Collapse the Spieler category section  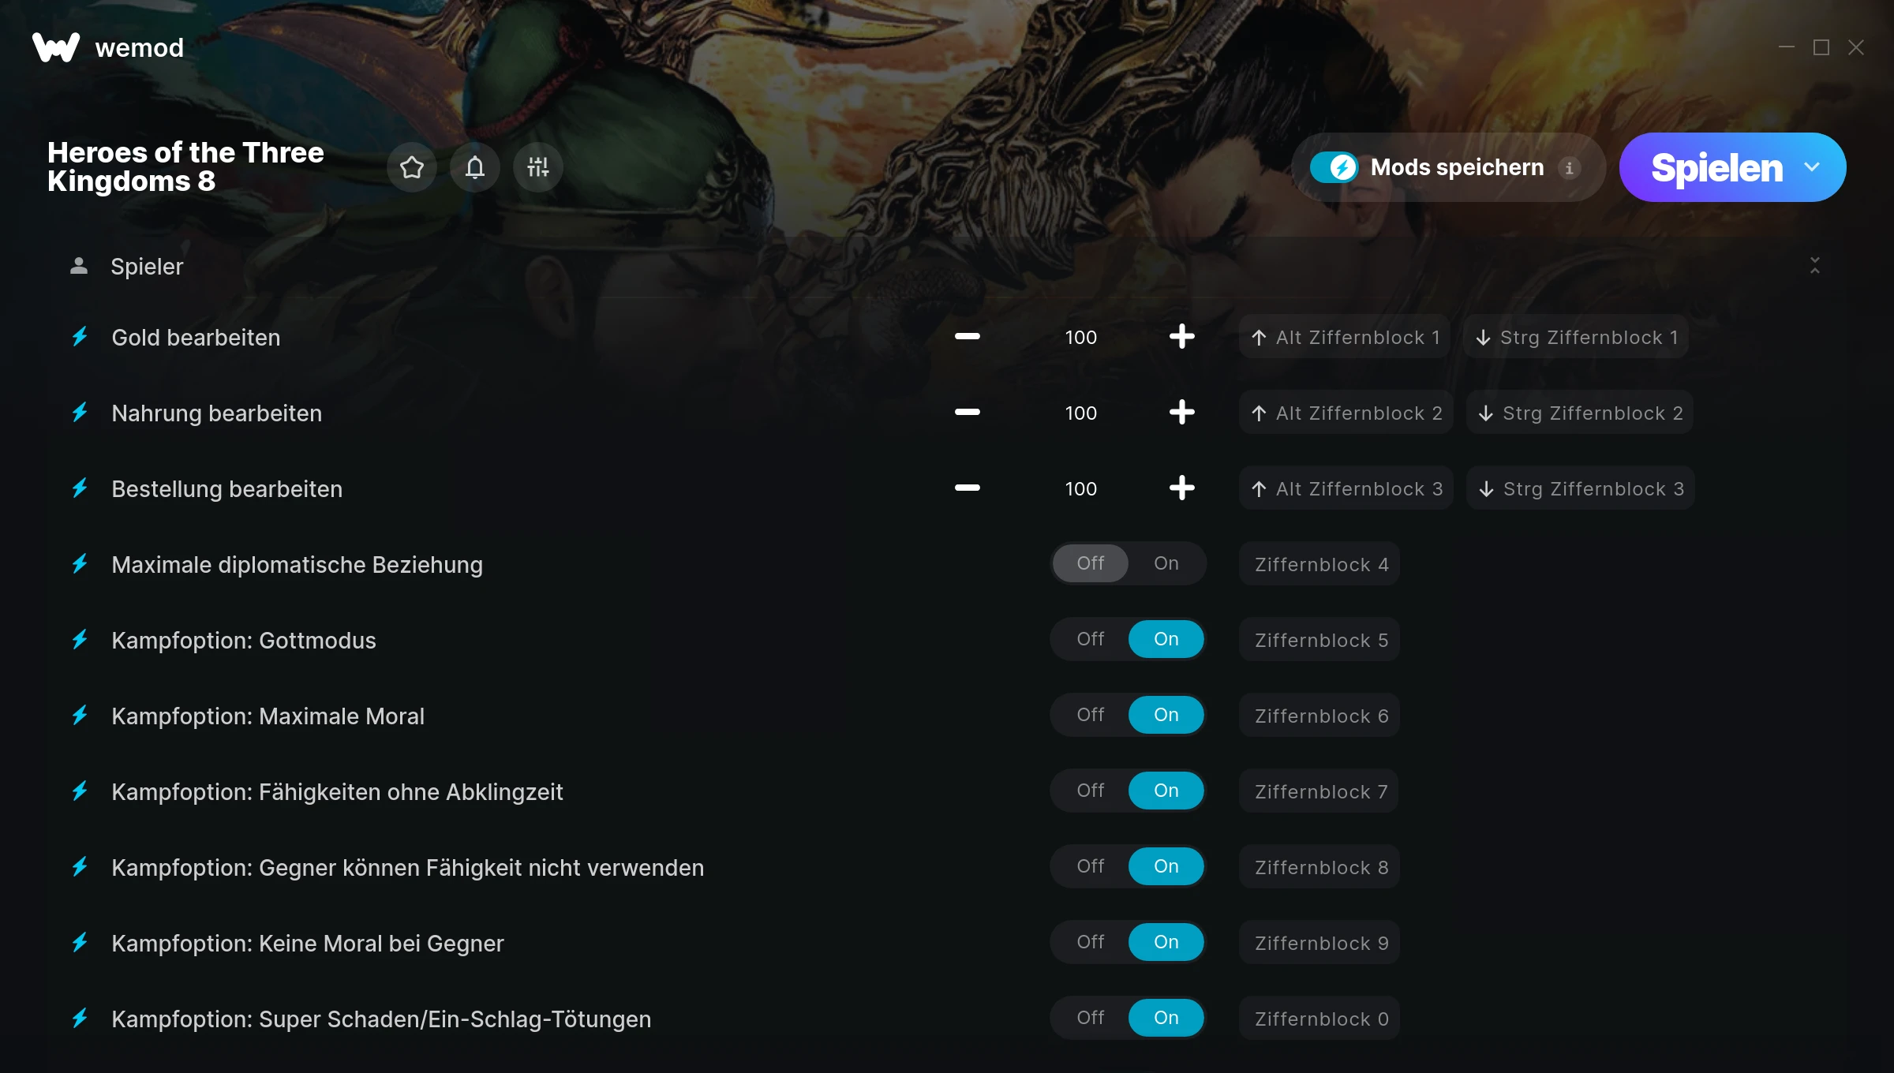1814,266
